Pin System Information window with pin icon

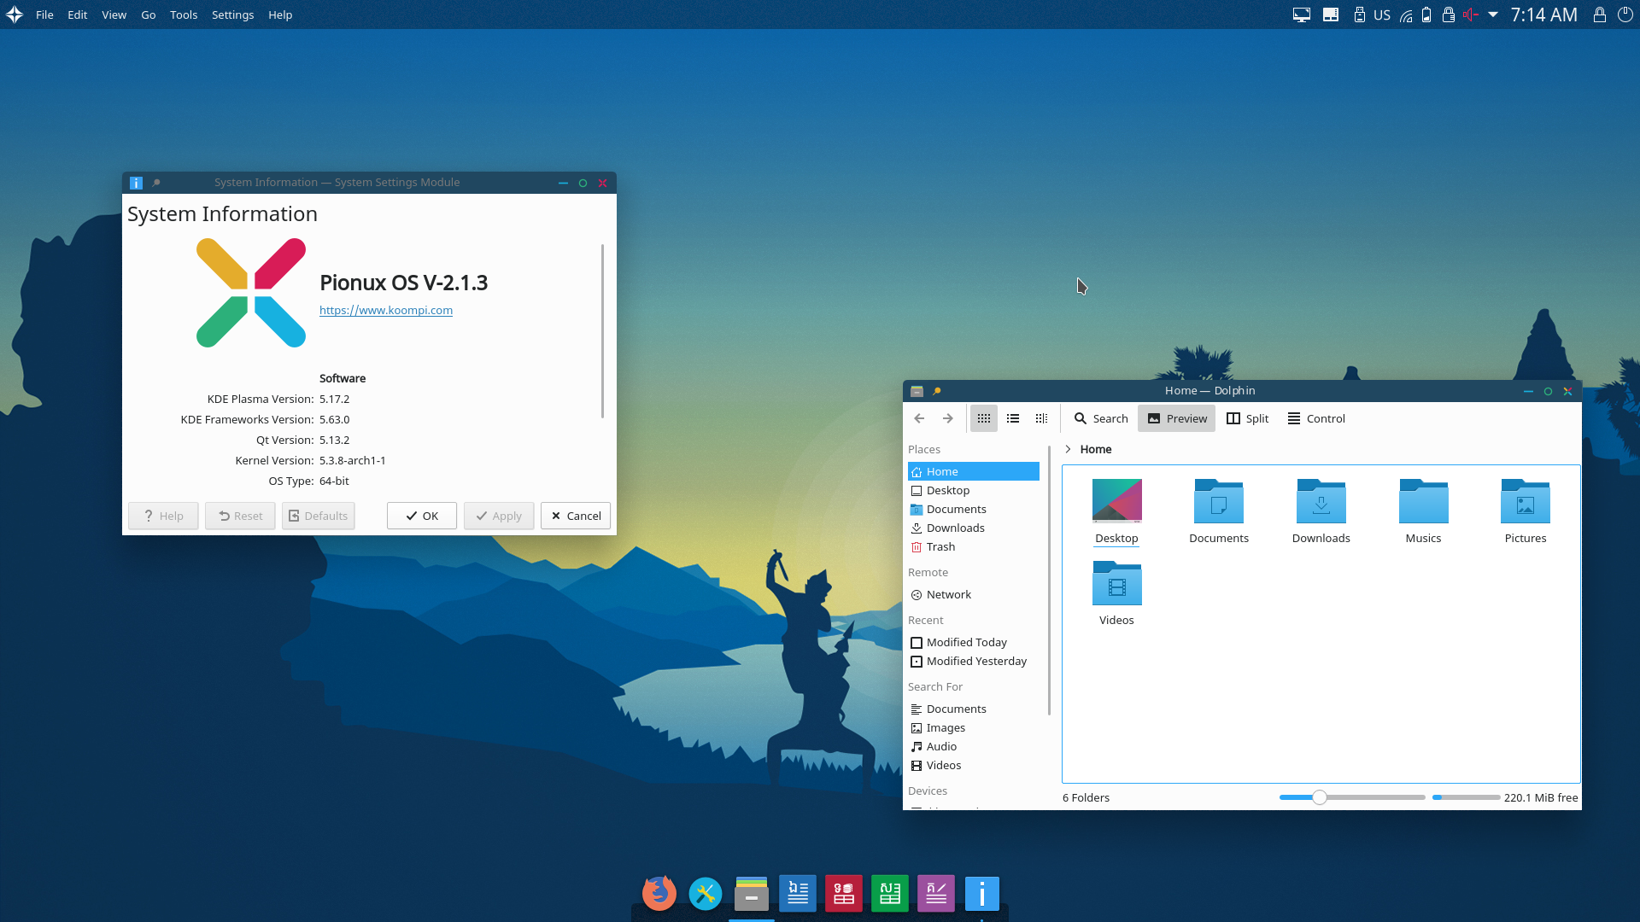(155, 183)
